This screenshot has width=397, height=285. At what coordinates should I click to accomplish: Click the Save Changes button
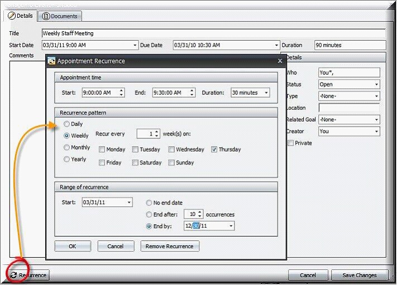[360, 275]
